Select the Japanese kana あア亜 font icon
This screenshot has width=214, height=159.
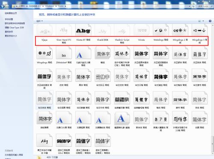161,118
